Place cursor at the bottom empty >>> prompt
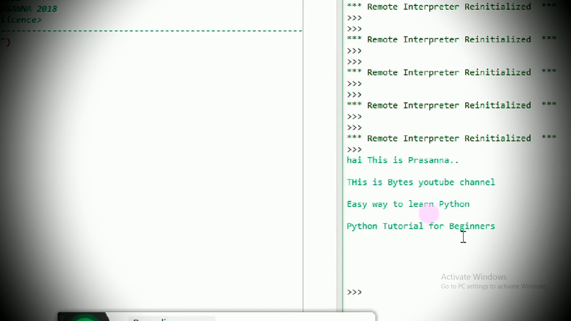This screenshot has width=571, height=321. pos(354,292)
